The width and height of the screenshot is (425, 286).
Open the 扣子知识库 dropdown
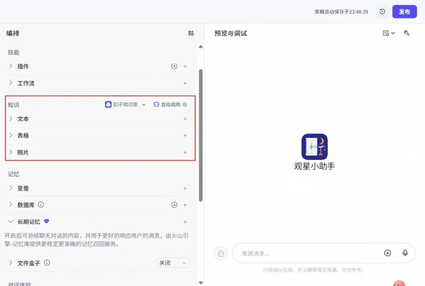(125, 104)
